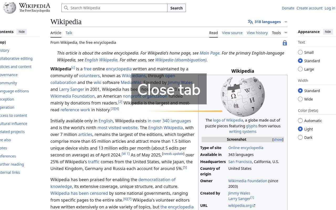This screenshot has height=210, width=336.
Task: Focus the Search Wikipedia input field
Action: (x=114, y=8)
